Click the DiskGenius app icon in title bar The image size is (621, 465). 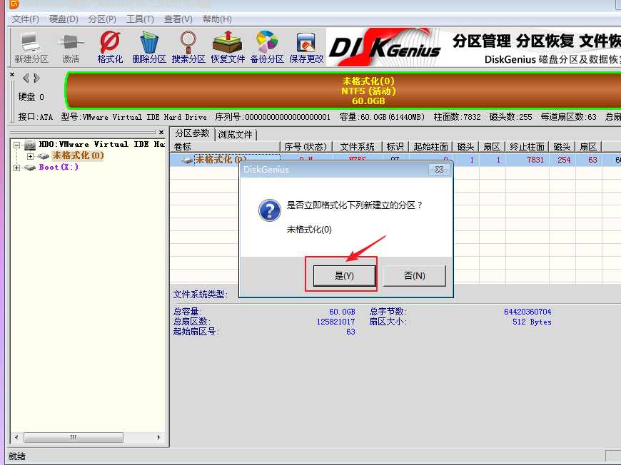[14, 4]
